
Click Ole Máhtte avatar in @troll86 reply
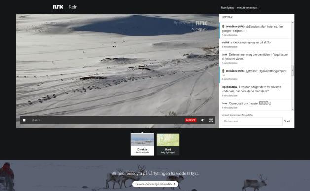click(223, 71)
